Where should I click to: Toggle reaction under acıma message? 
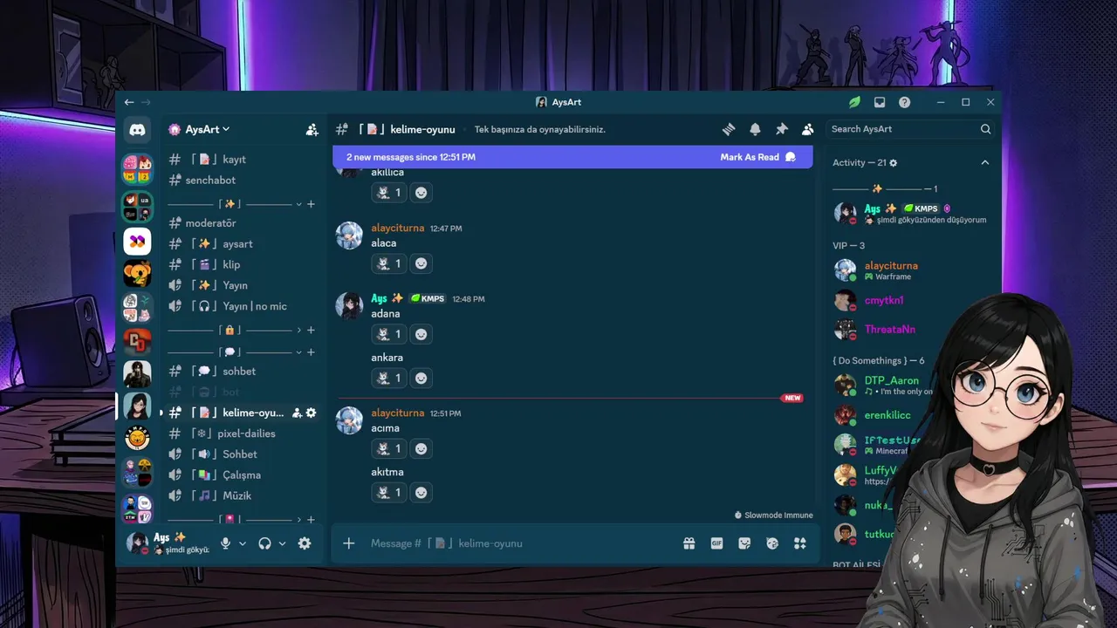coord(388,448)
